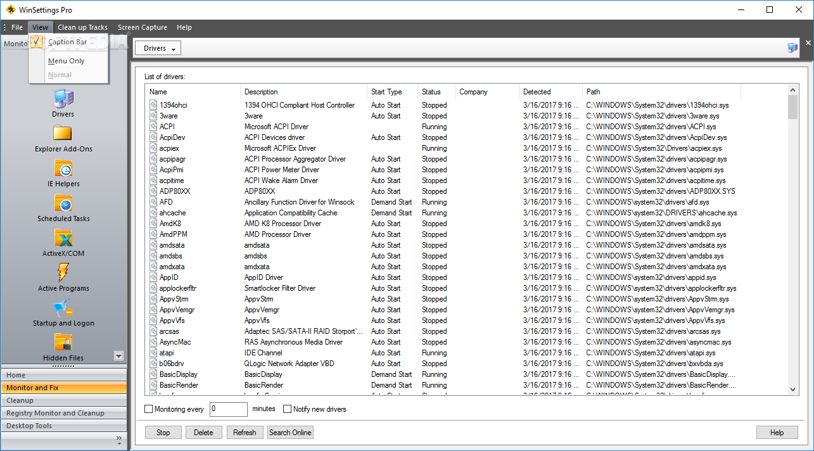Viewport: 814px width, 451px height.
Task: Open Hidden Files lock icon
Action: (63, 343)
